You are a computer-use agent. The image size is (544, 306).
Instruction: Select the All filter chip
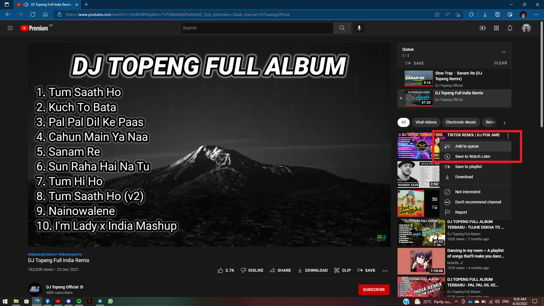[403, 122]
